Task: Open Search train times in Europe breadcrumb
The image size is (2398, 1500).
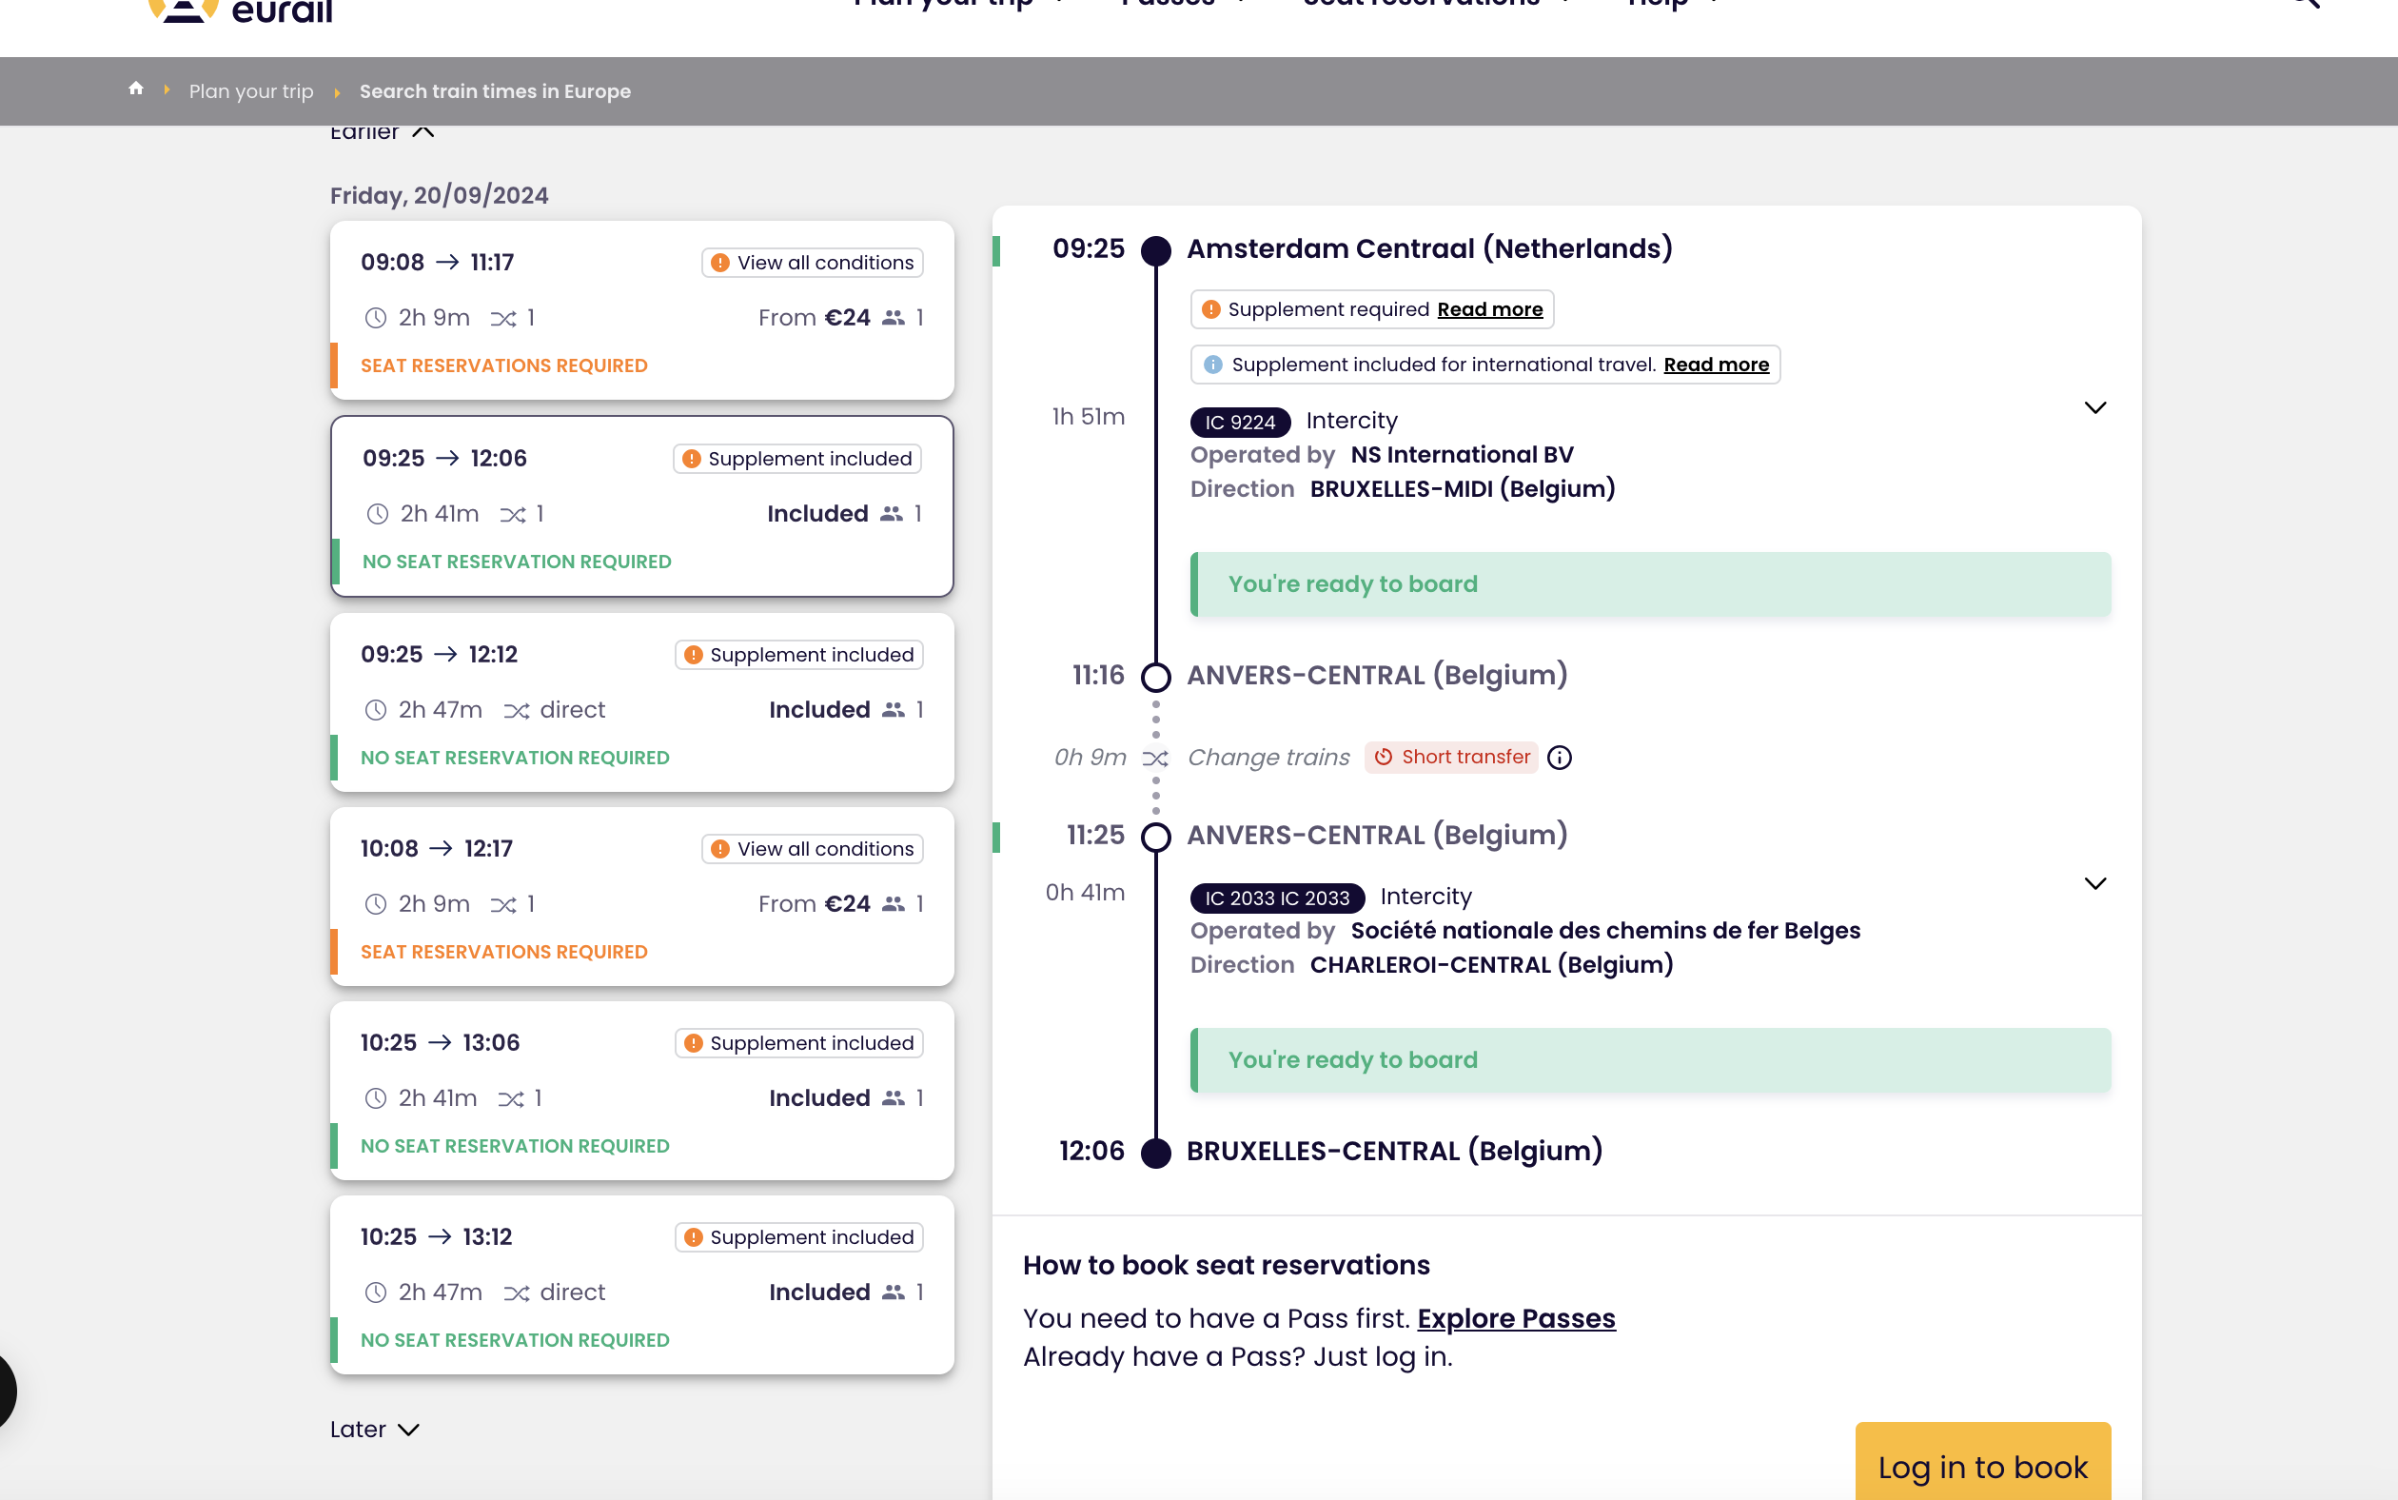Action: [495, 91]
